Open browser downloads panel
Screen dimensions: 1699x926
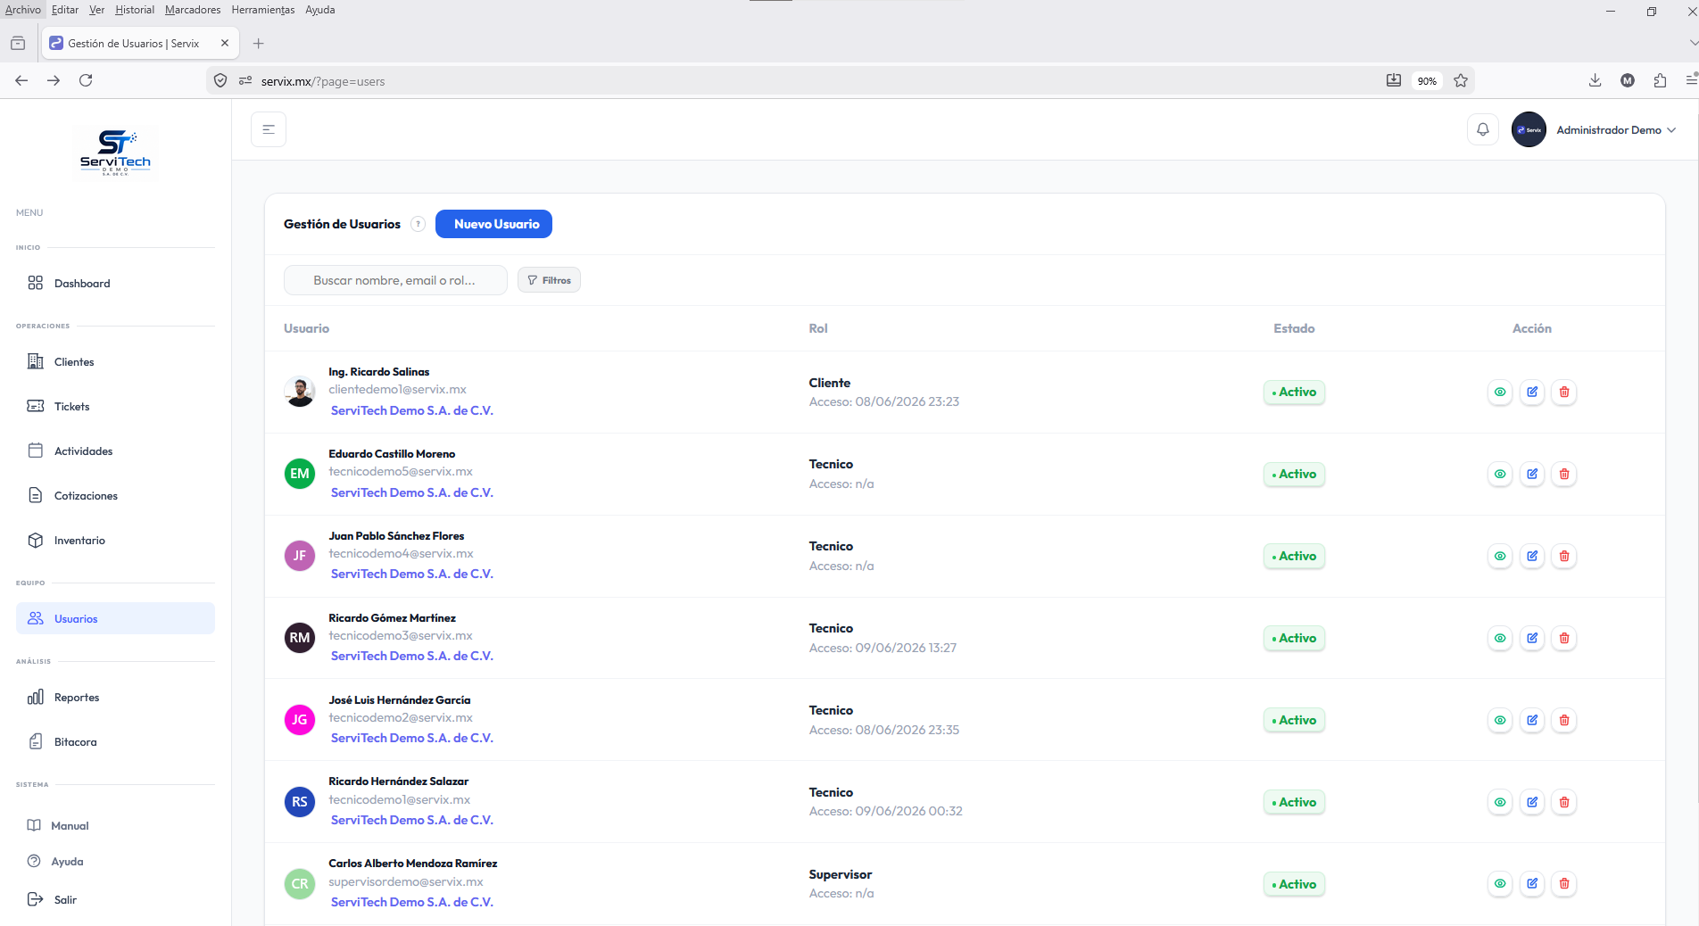pyautogui.click(x=1595, y=80)
